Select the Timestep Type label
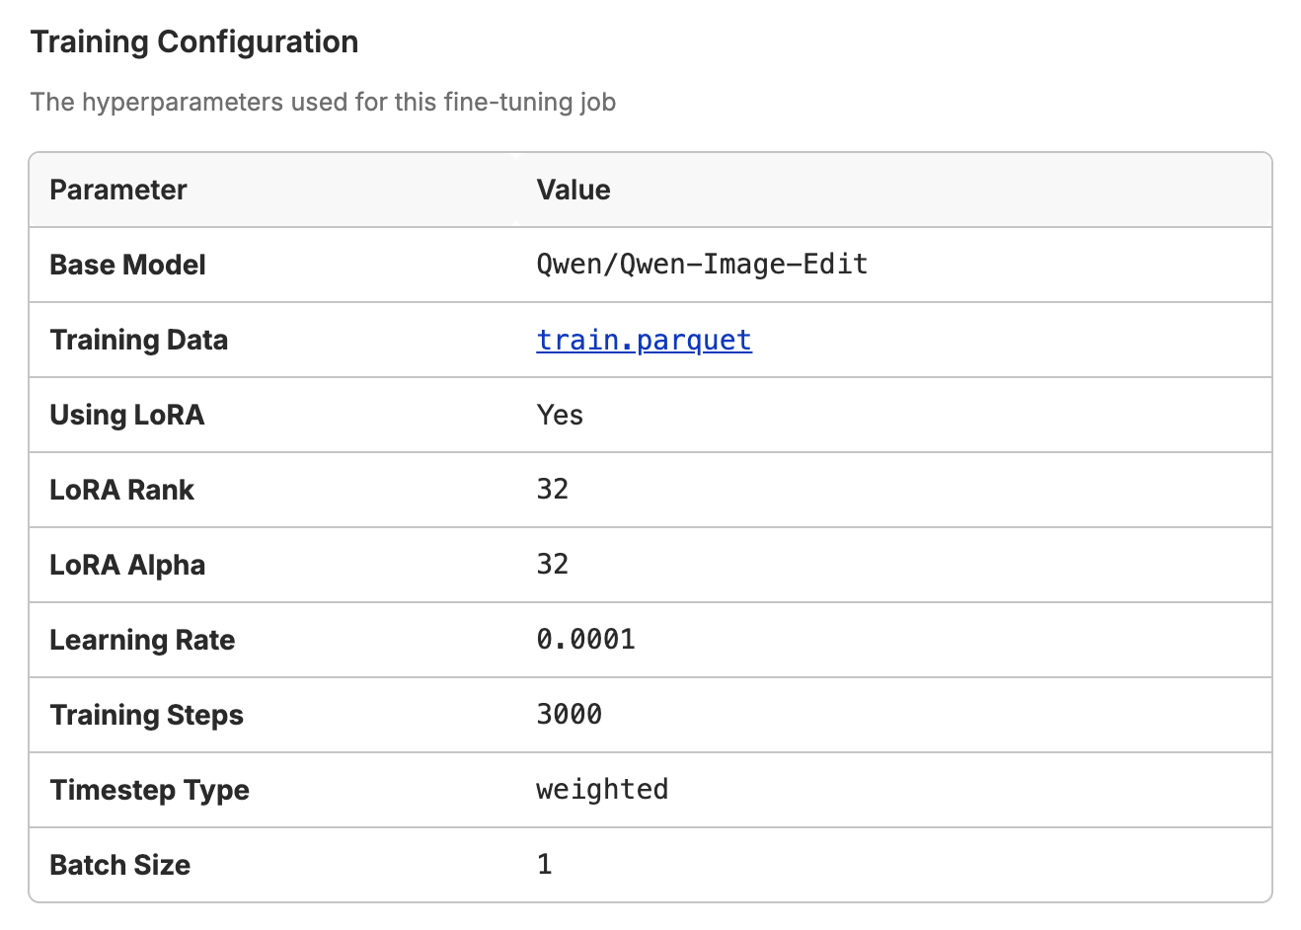 [x=149, y=790]
